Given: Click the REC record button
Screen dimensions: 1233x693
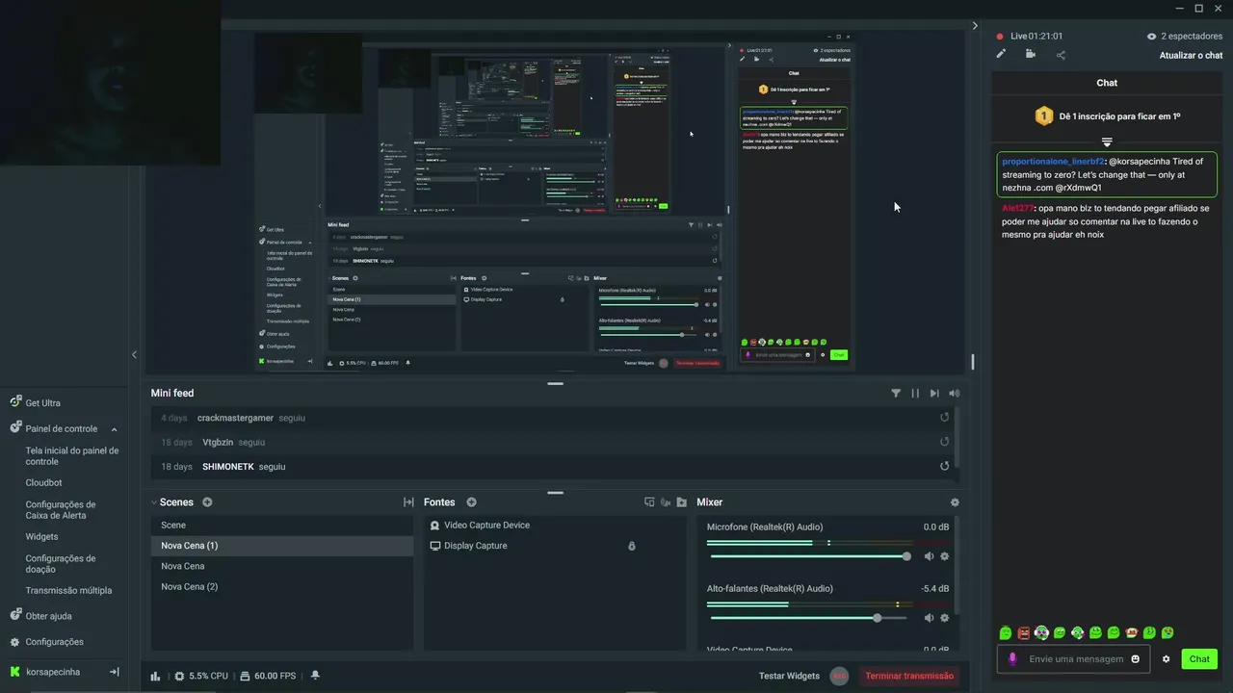Looking at the screenshot, I should (x=839, y=676).
